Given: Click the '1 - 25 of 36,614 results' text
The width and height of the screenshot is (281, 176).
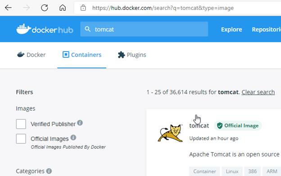Looking at the screenshot, I should [x=181, y=92].
